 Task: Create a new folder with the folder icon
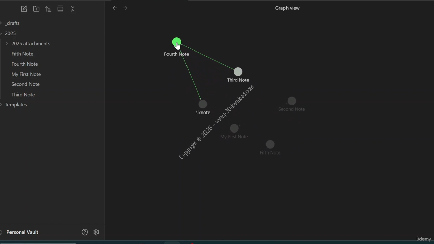tap(36, 9)
